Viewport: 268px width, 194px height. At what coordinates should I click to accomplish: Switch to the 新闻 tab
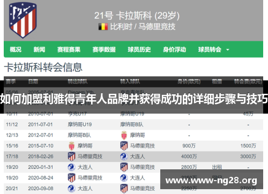tap(39, 49)
